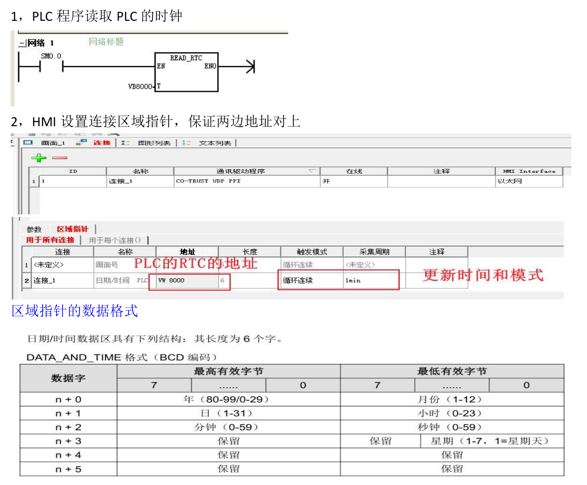Click the 连接_1 cell in area pointer row 2
The image size is (587, 485).
[x=62, y=281]
